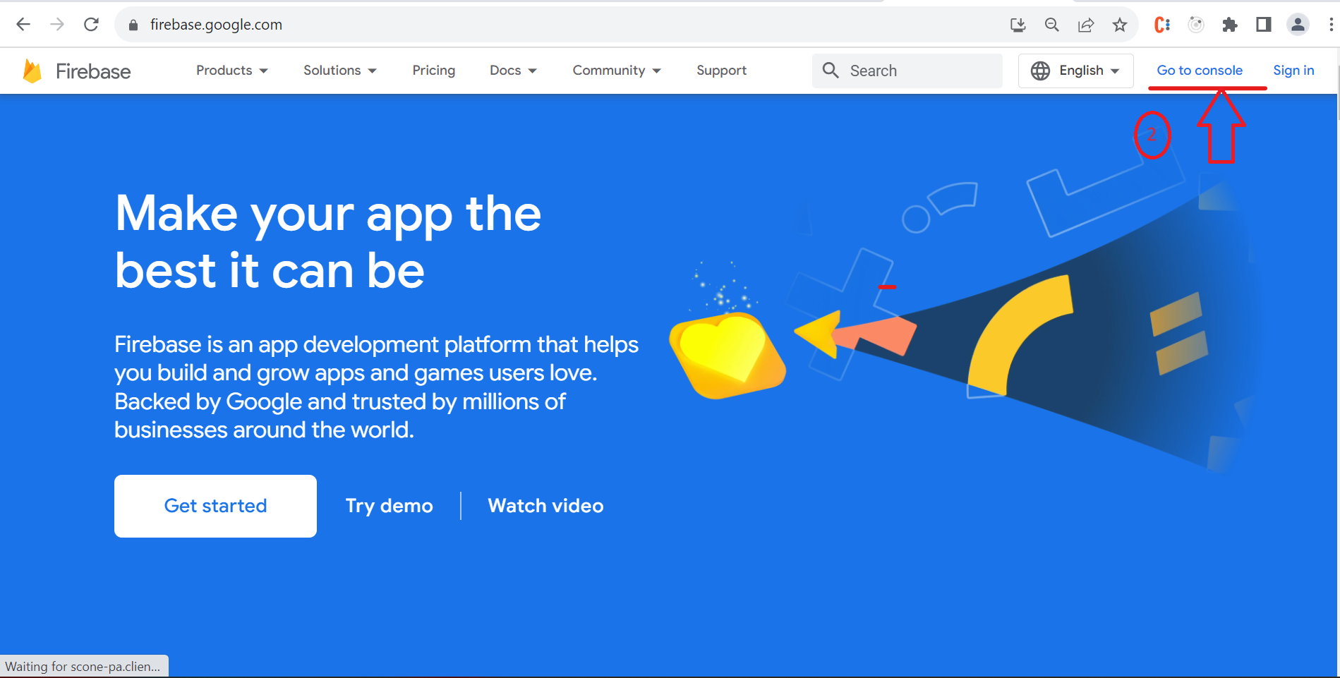Click the Go to console link

[x=1200, y=71]
